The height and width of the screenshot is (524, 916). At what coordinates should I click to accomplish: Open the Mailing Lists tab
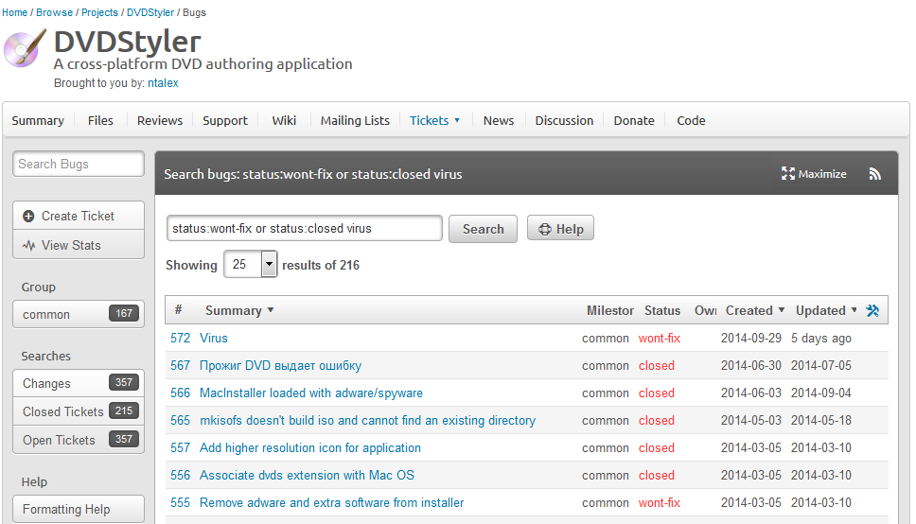tap(355, 120)
